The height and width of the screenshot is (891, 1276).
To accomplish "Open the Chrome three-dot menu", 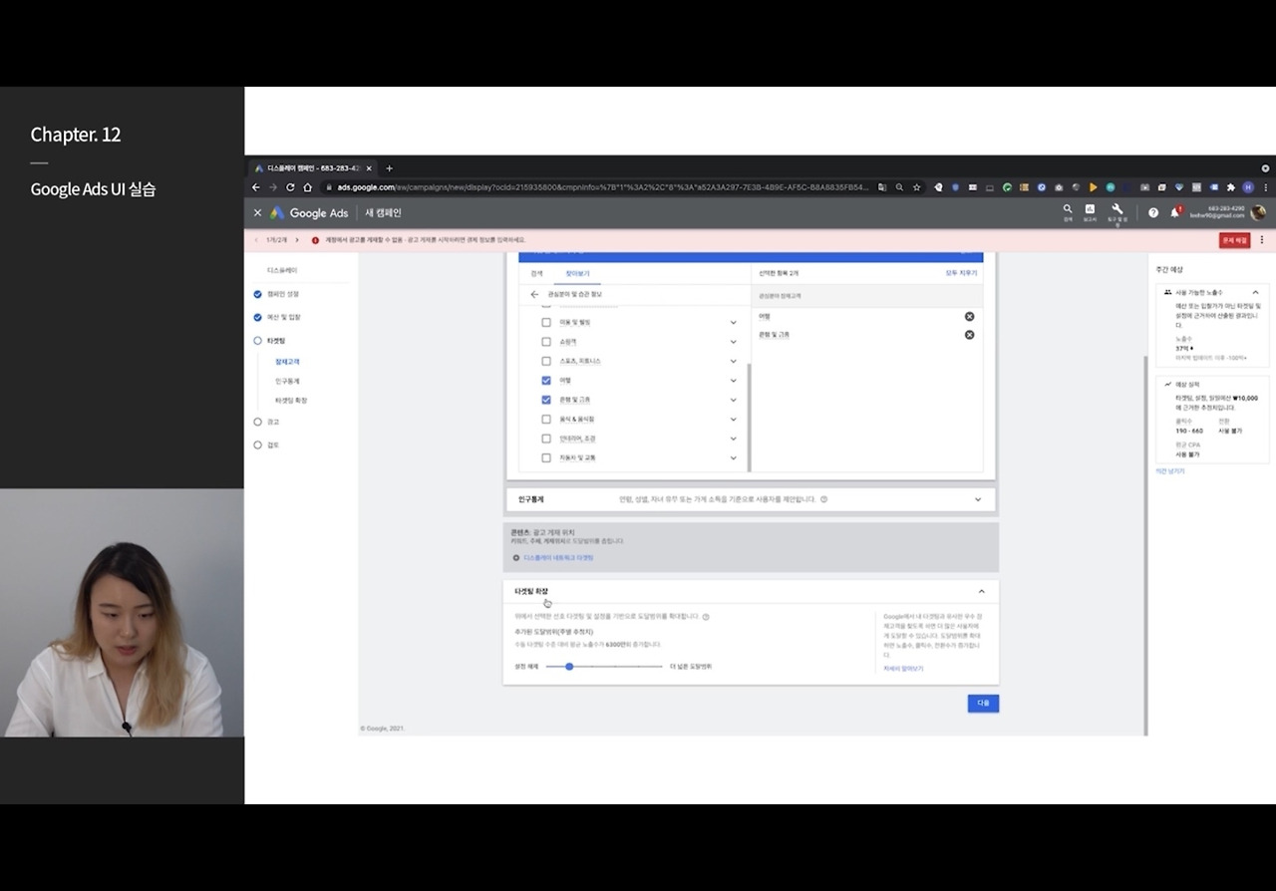I will pos(1266,187).
